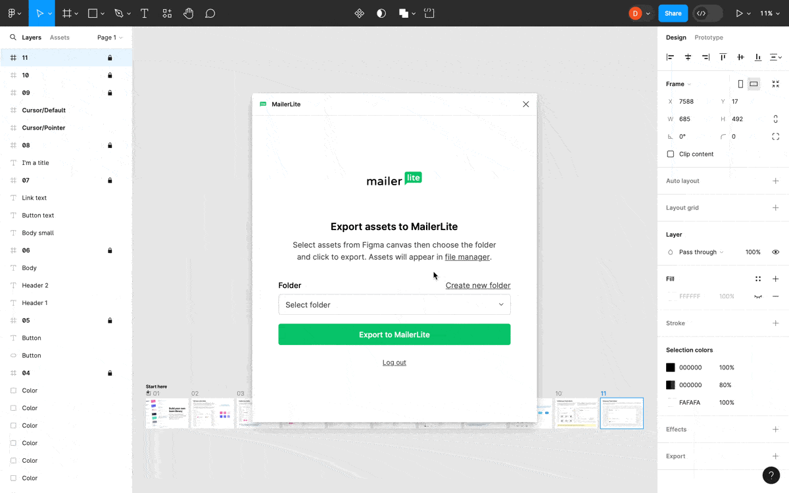Toggle layer visibility eye icon

click(776, 252)
